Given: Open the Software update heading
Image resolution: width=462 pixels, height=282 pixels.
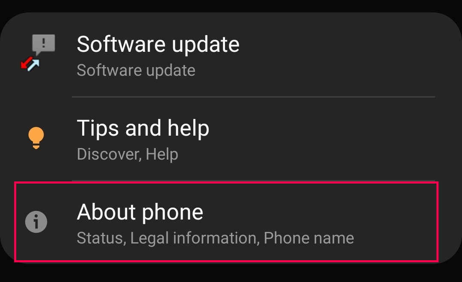Looking at the screenshot, I should [158, 45].
